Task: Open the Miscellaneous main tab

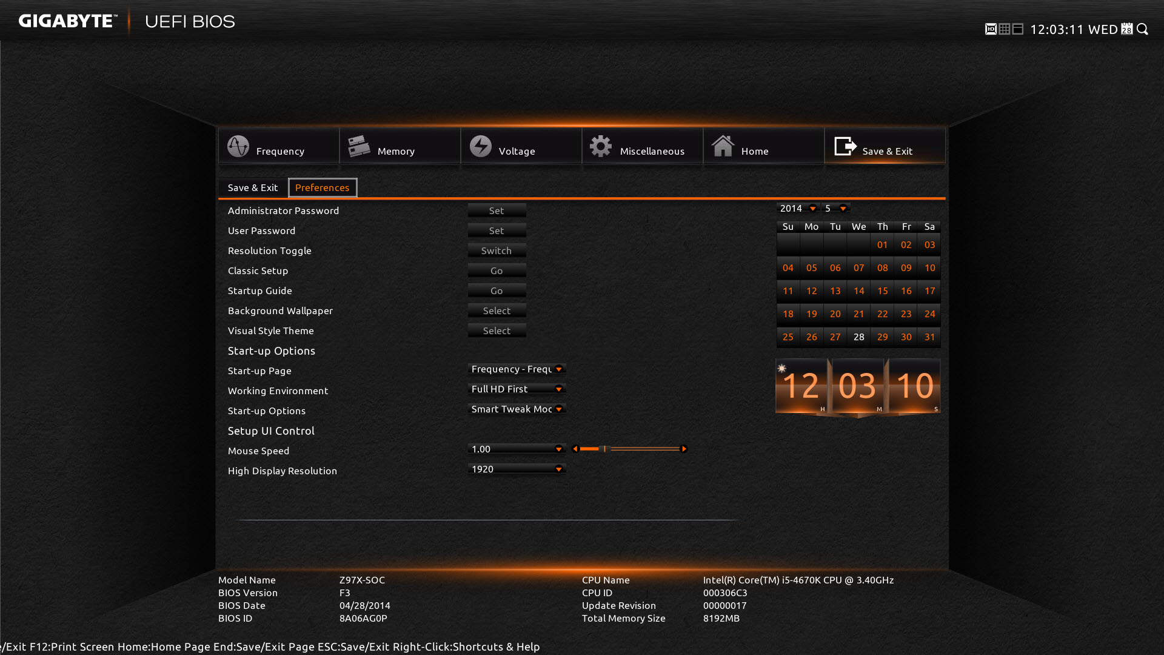Action: click(643, 146)
